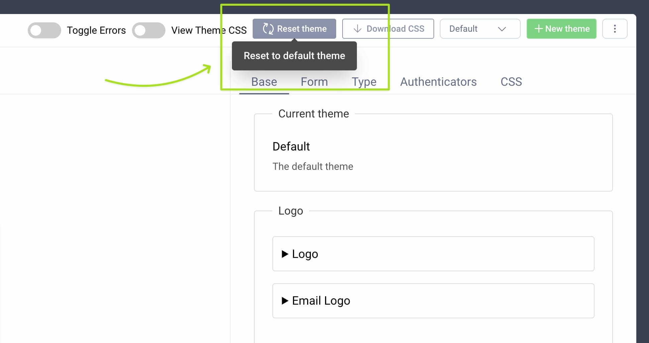Click the chevron on theme selector
Image resolution: width=649 pixels, height=343 pixels.
pos(502,29)
